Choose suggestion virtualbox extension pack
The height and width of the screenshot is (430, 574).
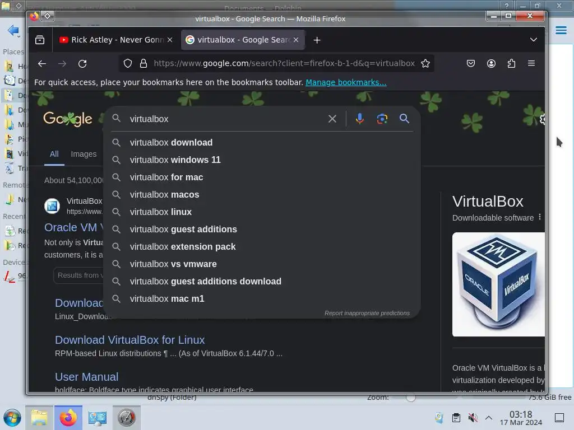(x=262, y=247)
